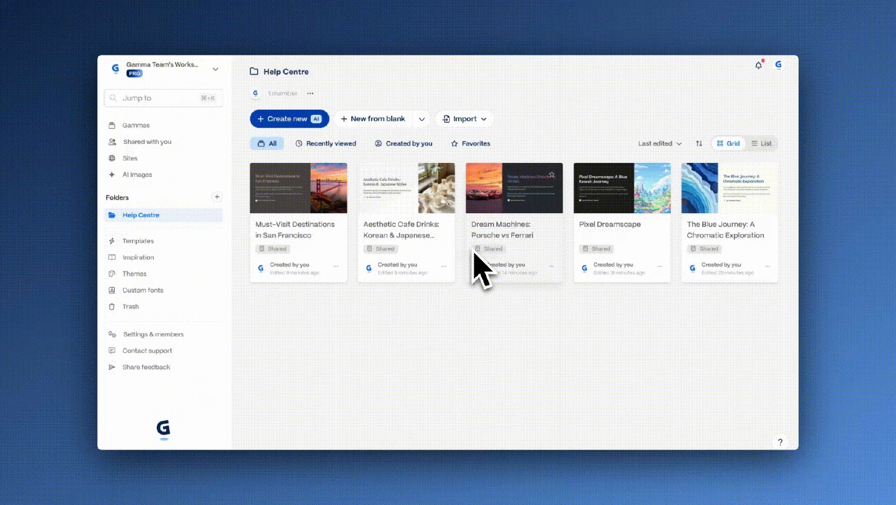
Task: Open the Last edited sort dropdown
Action: tap(660, 143)
